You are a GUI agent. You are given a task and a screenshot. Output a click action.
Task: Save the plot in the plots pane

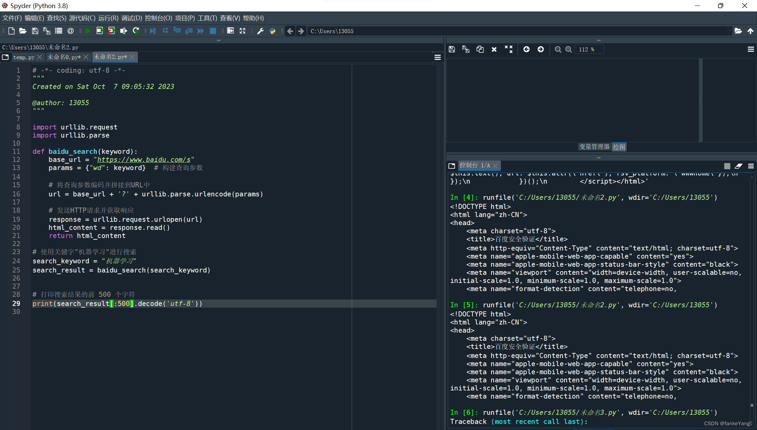point(452,49)
